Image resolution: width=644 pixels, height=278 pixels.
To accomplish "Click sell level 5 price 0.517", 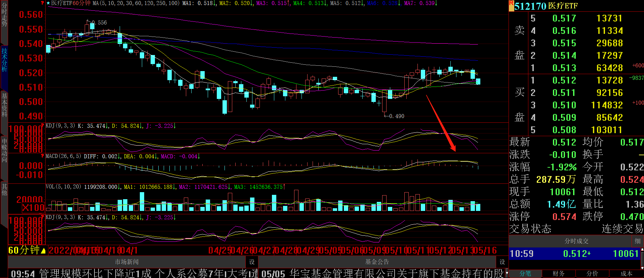I will coord(564,18).
